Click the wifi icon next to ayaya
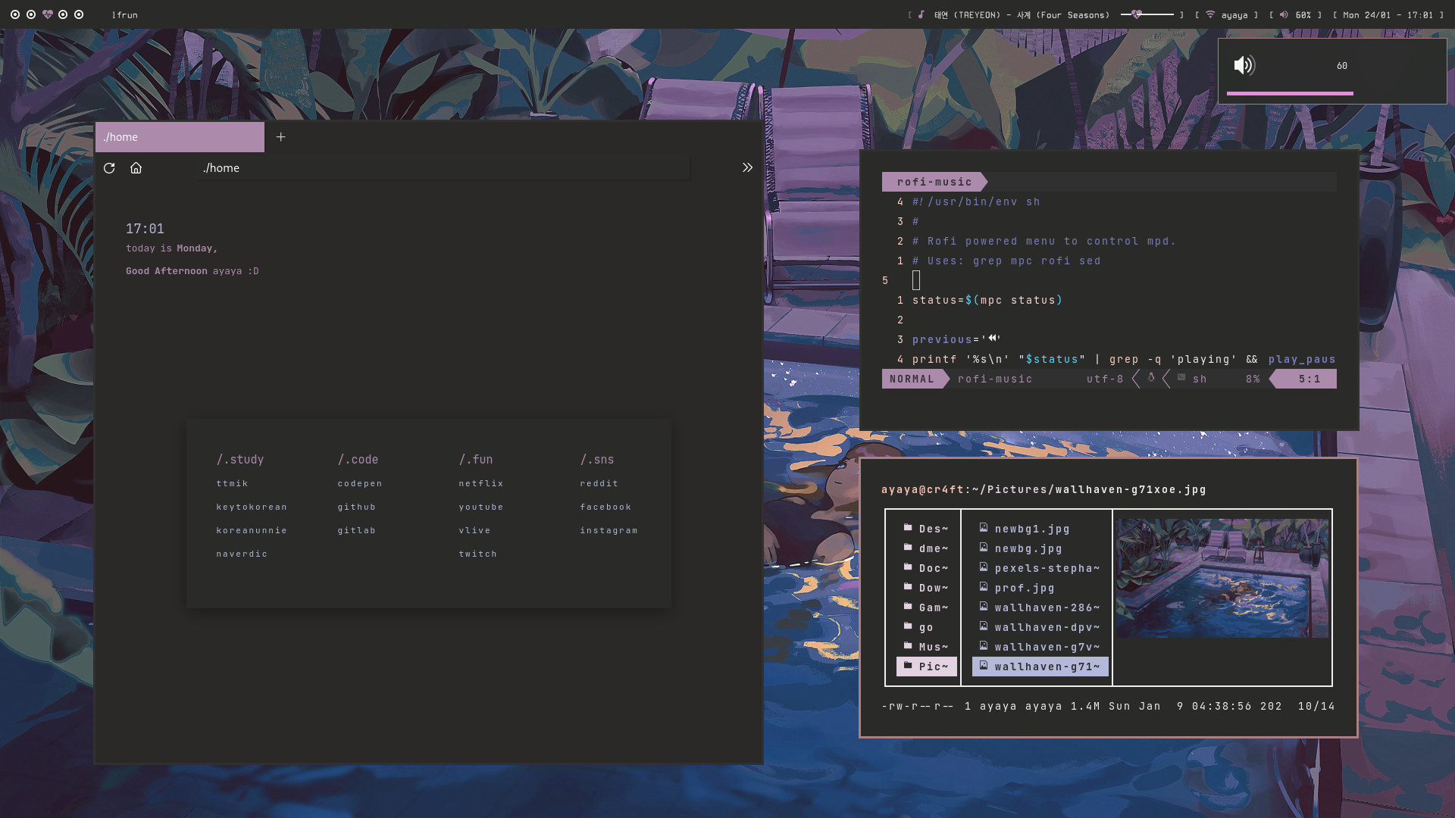This screenshot has height=818, width=1455. pos(1210,14)
